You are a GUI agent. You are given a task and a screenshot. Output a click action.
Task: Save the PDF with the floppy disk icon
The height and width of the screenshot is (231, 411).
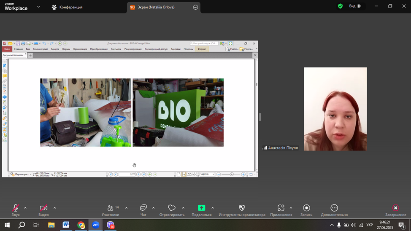[18, 43]
